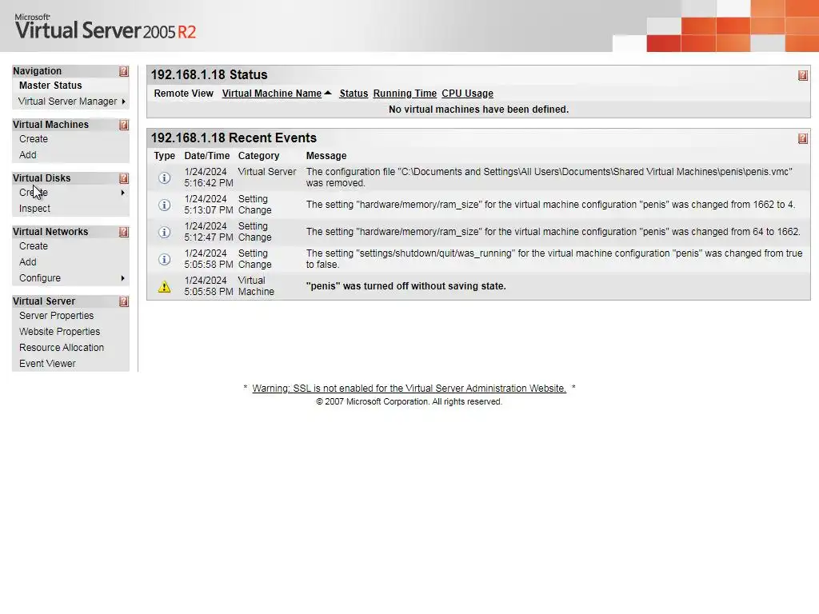
Task: Expand Virtual Disks Create submenu arrow
Action: click(122, 193)
